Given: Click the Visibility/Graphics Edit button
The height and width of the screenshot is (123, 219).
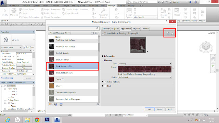Looking at the screenshot, I should (24, 65).
